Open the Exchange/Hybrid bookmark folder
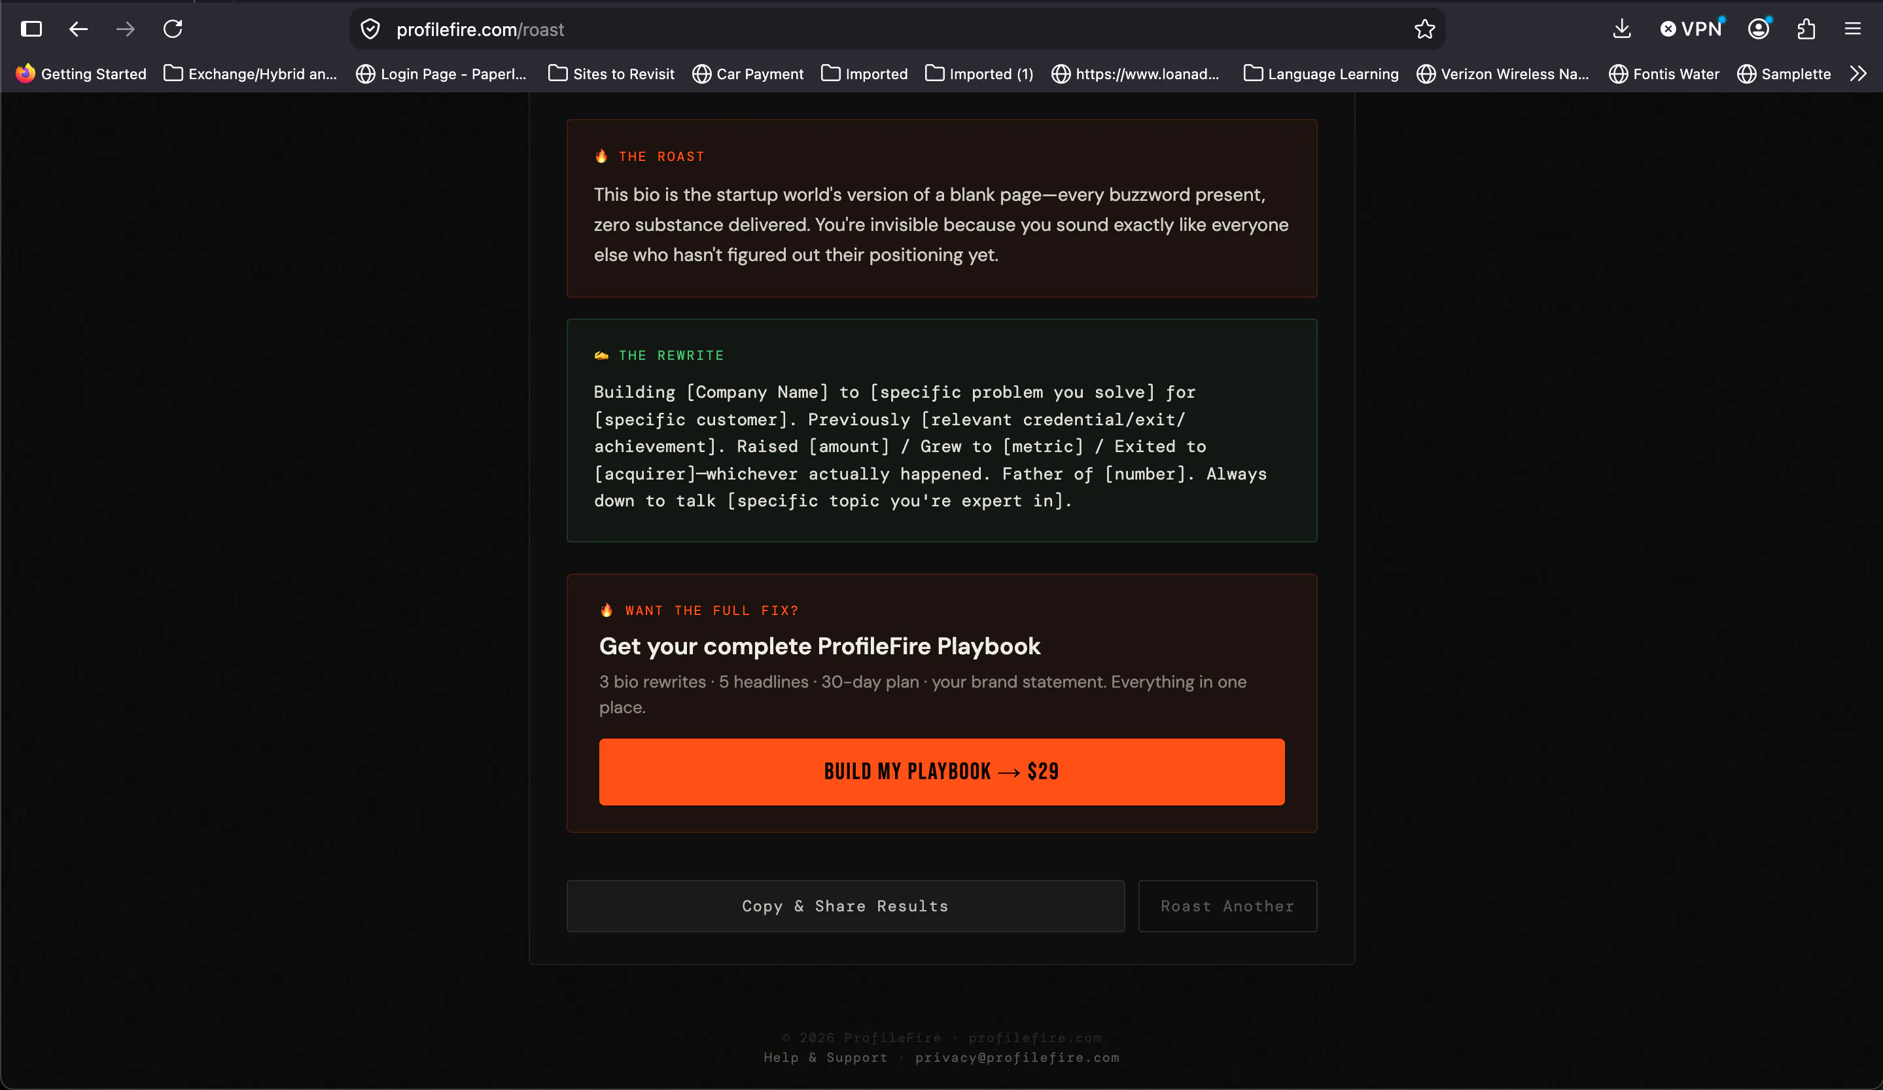This screenshot has width=1883, height=1090. pos(251,73)
